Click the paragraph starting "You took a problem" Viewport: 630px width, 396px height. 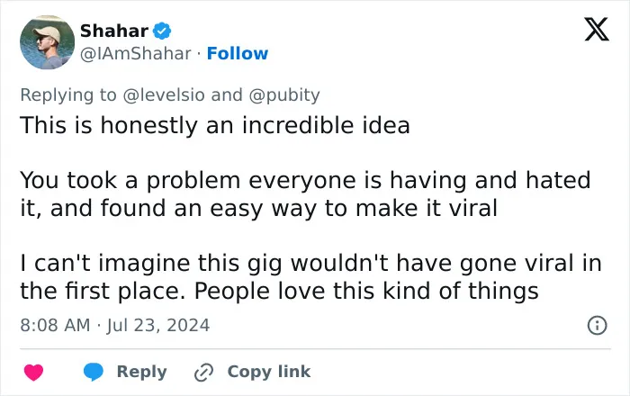305,194
